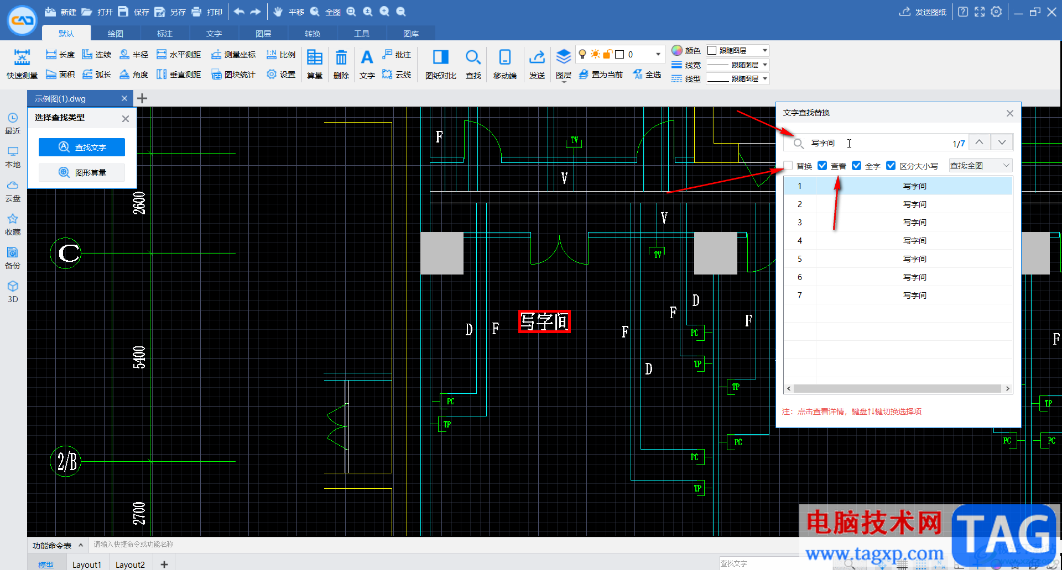1062x570 pixels.
Task: Uncheck the 查看 view checkbox
Action: [822, 166]
